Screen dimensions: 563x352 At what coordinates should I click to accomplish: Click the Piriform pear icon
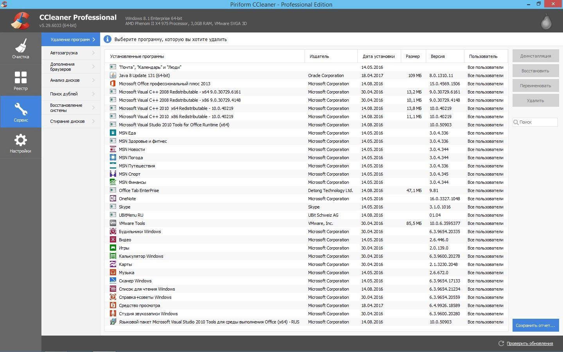(x=546, y=21)
